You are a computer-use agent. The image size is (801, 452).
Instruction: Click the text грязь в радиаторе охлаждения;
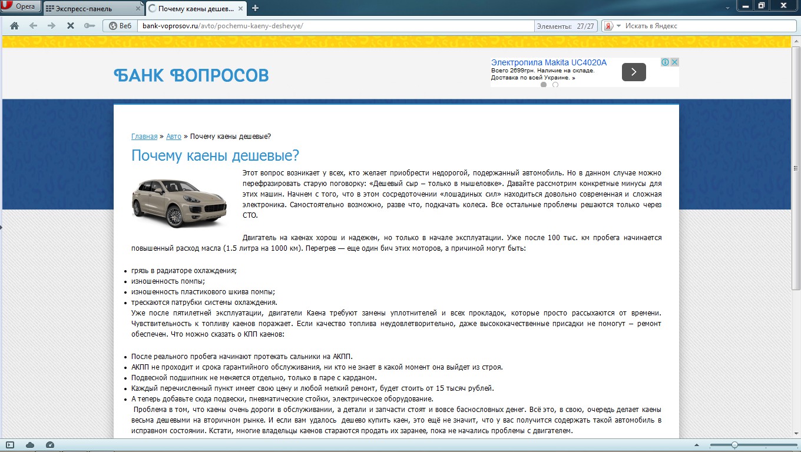point(184,271)
